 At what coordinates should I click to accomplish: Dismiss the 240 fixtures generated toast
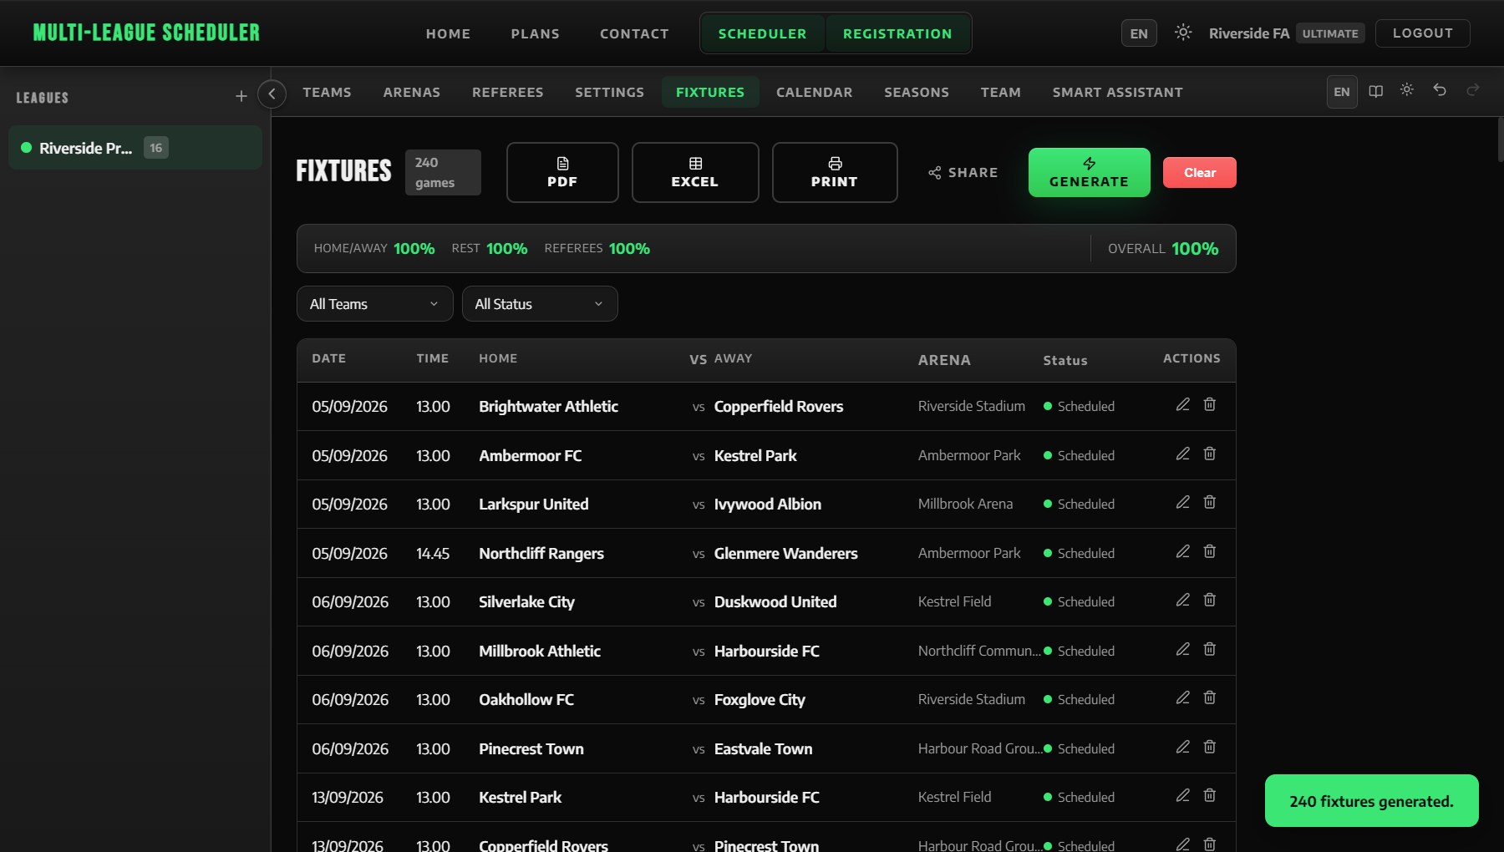click(1371, 801)
